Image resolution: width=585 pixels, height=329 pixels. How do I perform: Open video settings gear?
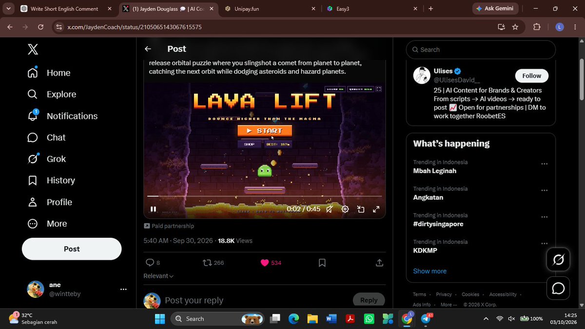pos(345,209)
